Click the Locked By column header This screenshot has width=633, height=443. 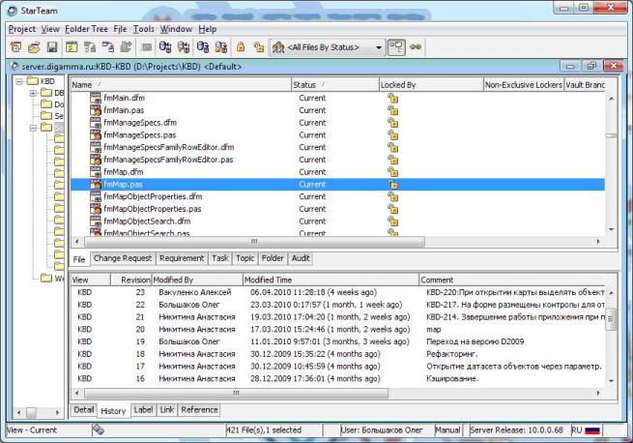pos(431,85)
